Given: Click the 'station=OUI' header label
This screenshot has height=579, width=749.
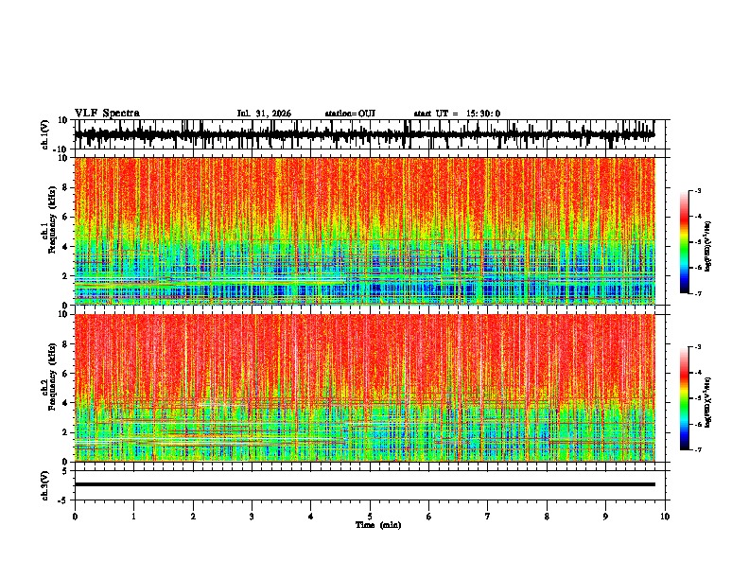Looking at the screenshot, I should coord(350,114).
